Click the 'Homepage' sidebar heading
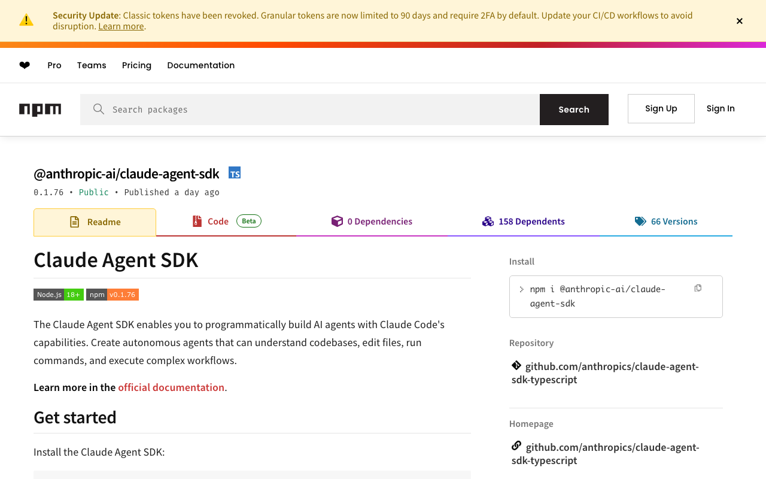Image resolution: width=766 pixels, height=479 pixels. coord(531,424)
